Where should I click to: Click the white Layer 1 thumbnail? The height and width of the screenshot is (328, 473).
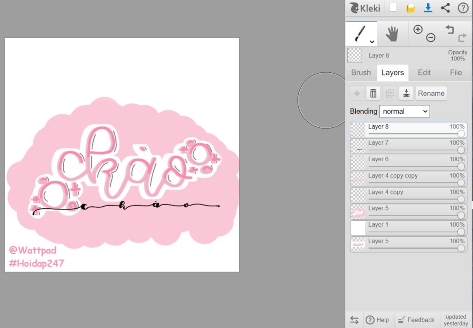[x=358, y=228]
